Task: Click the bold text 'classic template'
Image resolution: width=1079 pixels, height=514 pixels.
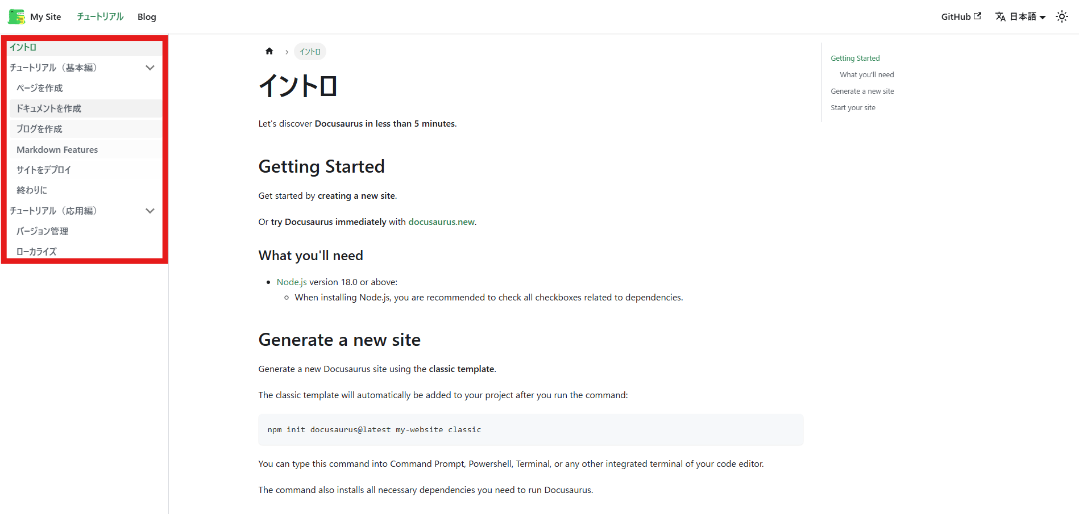Action: click(462, 369)
